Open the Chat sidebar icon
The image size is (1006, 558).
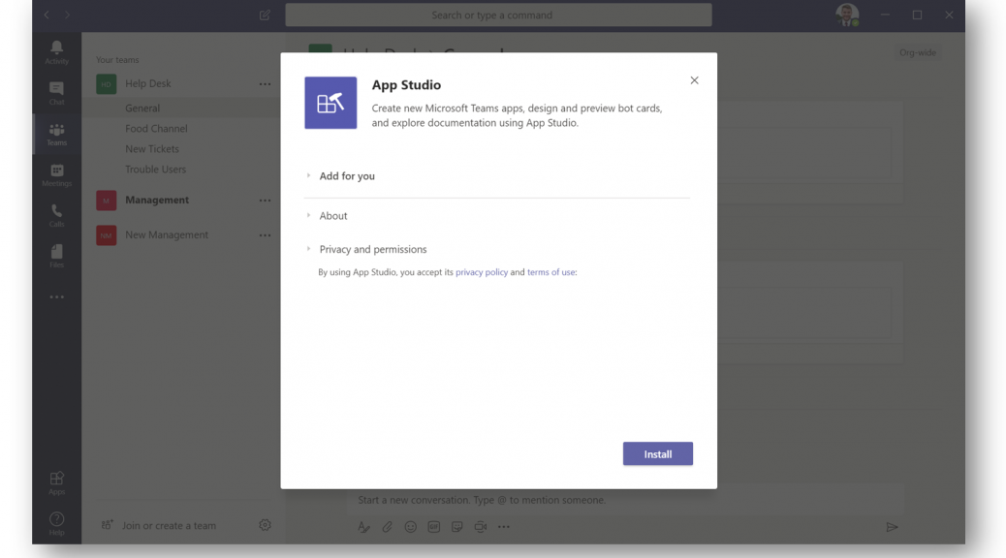click(x=56, y=93)
